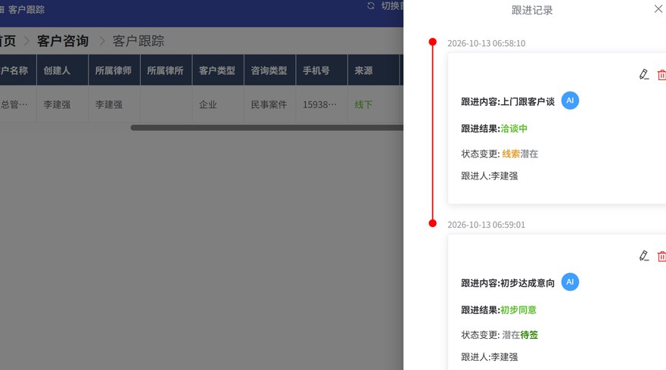The image size is (666, 370).
Task: Click the 创建人 column header
Action: tap(62, 70)
